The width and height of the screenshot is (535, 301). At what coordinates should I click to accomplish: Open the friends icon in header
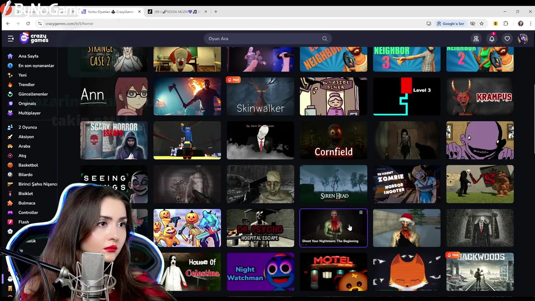coord(476,38)
